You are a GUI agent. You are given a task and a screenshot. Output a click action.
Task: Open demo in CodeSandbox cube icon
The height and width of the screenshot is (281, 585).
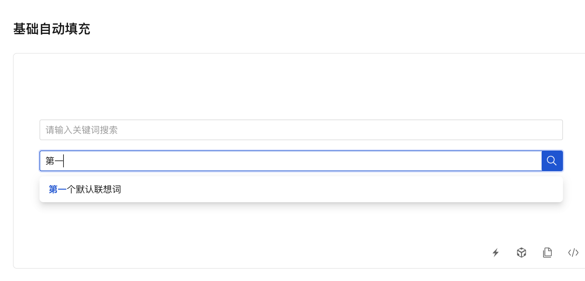tap(522, 253)
